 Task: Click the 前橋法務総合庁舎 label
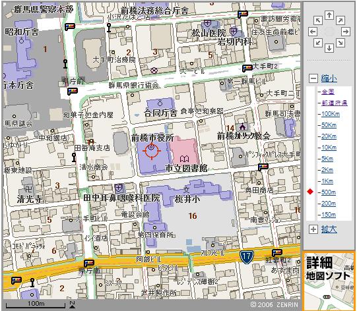coord(154,11)
